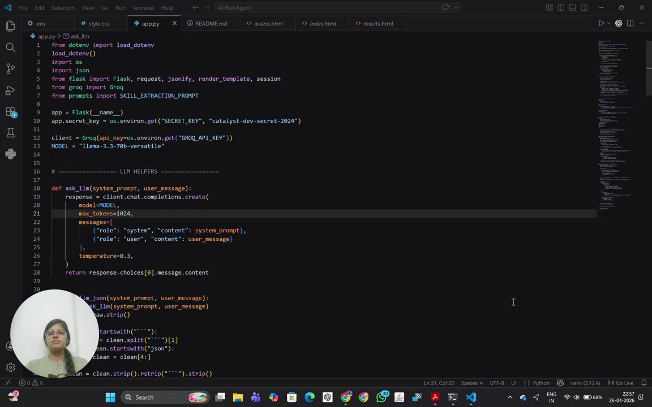This screenshot has width=652, height=407.
Task: Go back with the left arrow
Action: click(195, 7)
